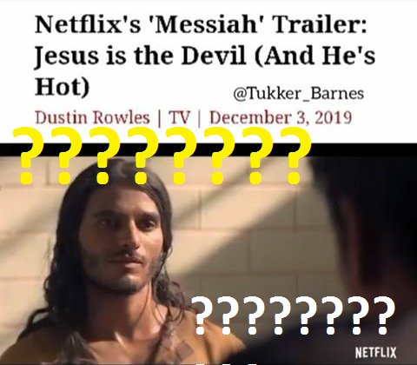
Task: Open the Dustin Rowles author link
Action: 92,117
